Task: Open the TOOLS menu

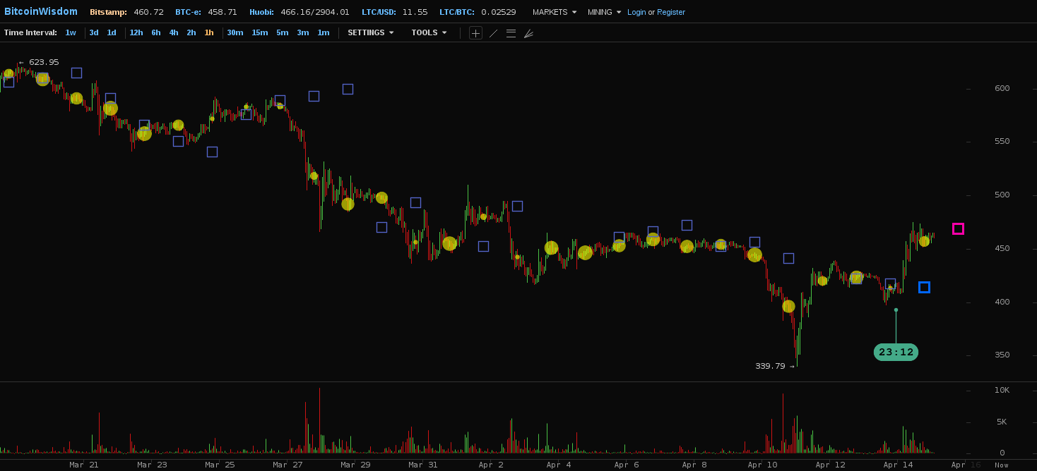Action: click(429, 32)
